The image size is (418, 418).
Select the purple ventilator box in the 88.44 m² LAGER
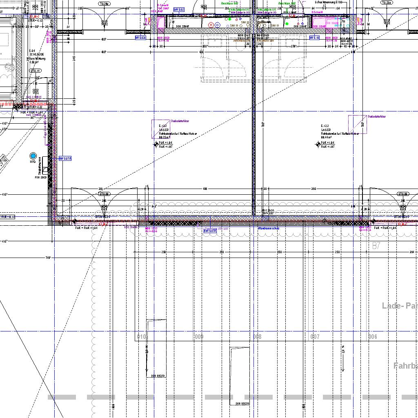[x=358, y=124]
